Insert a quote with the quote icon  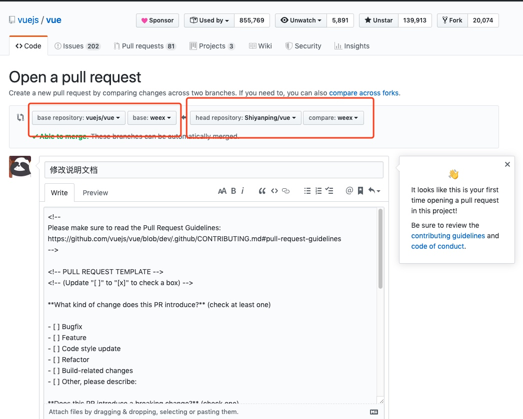262,191
